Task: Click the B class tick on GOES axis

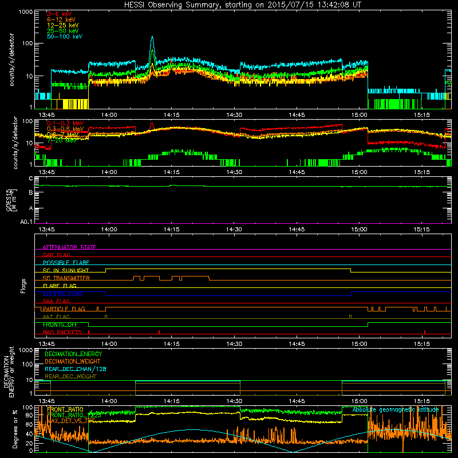Action: (x=31, y=192)
